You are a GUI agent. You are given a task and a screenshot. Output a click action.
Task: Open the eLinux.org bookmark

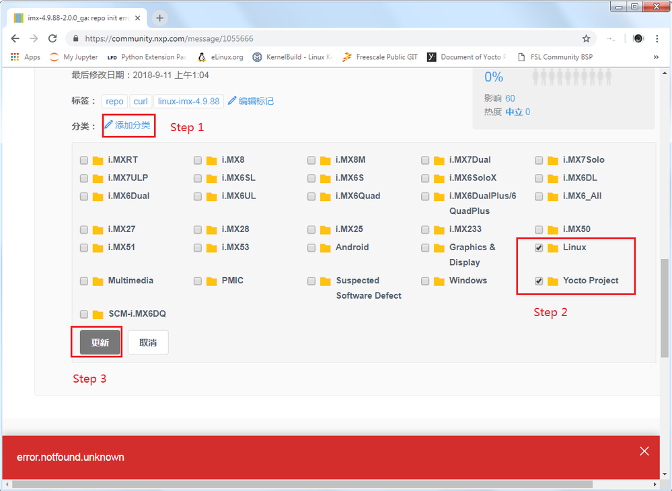tap(221, 57)
